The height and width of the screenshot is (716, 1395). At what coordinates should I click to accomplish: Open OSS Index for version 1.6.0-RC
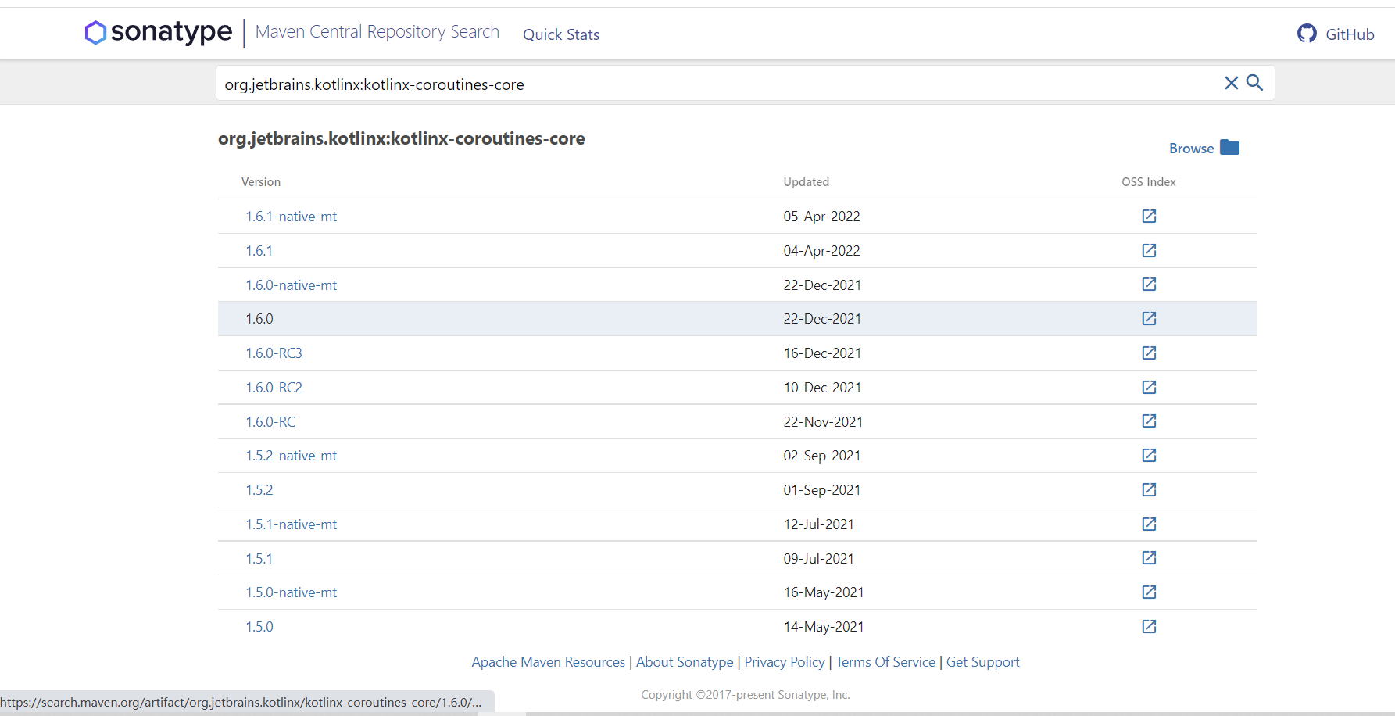click(x=1149, y=421)
